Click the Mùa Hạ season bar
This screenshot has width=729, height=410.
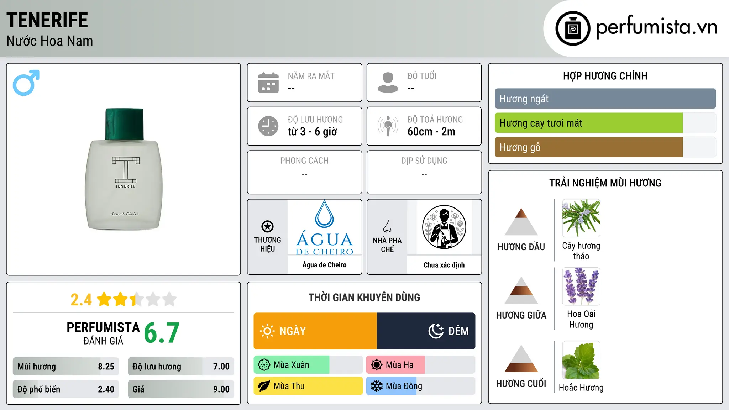click(420, 365)
